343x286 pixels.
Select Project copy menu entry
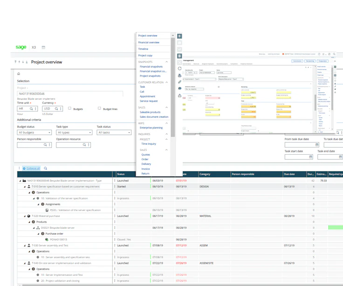coord(145,55)
